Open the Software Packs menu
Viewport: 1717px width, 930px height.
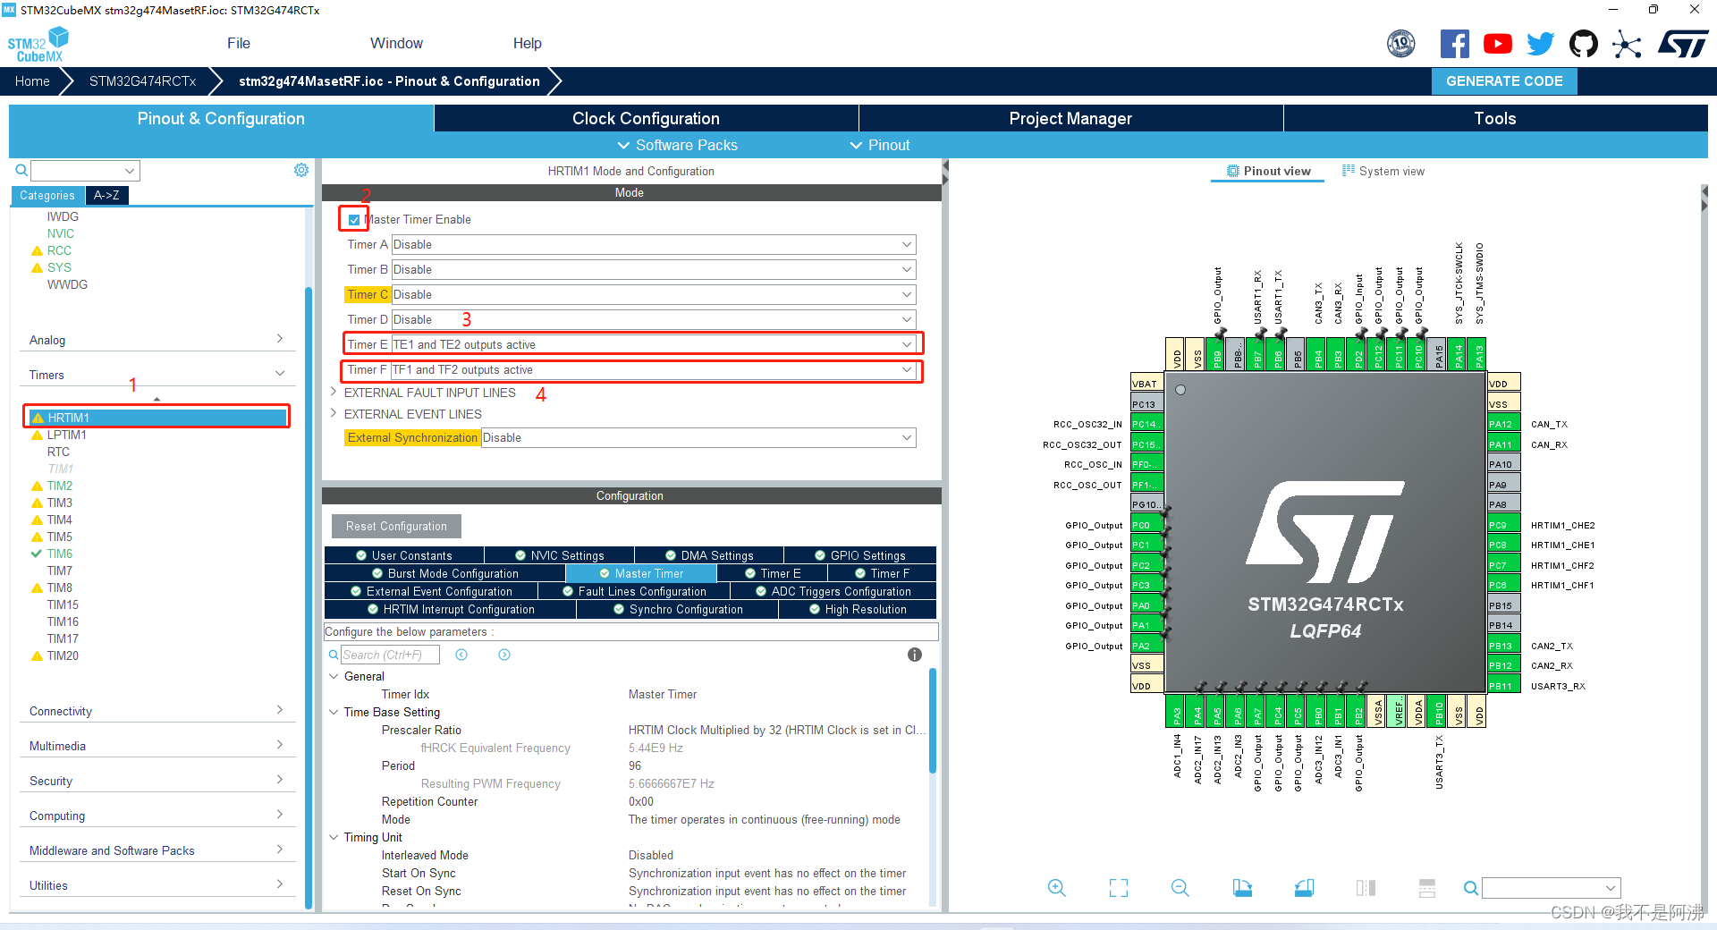coord(677,145)
